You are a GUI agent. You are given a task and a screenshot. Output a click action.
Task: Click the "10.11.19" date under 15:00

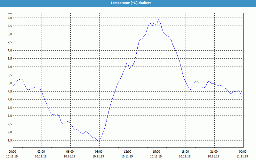click(x=156, y=156)
